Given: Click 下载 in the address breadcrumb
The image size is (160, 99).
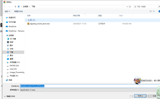Looking at the screenshot, I should tap(33, 7).
